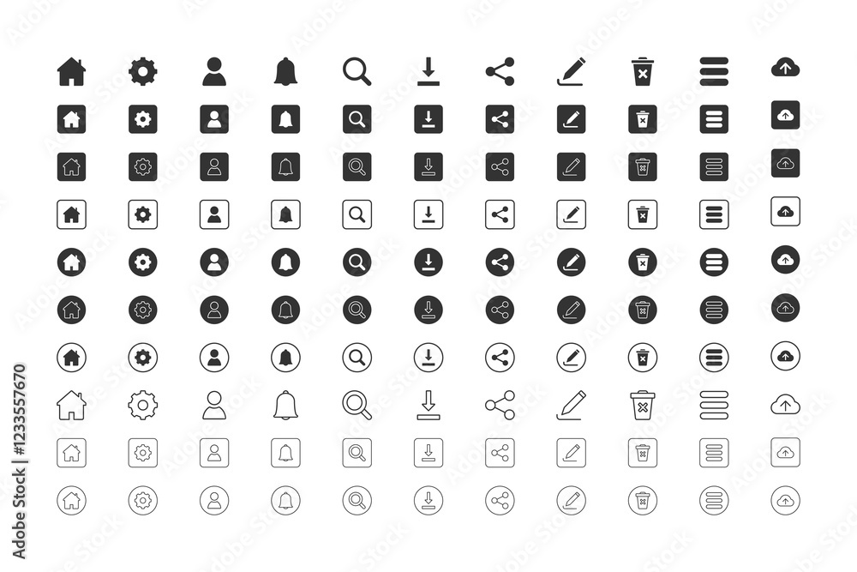Screen dimensions: 857x572
Task: Click the cloud upload in the thin circle, bottom row
Action: pos(785,500)
